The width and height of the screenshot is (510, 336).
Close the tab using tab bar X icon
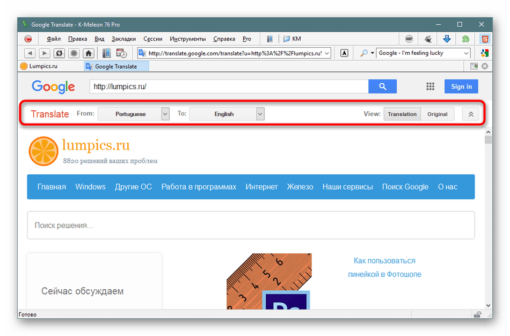(x=485, y=66)
